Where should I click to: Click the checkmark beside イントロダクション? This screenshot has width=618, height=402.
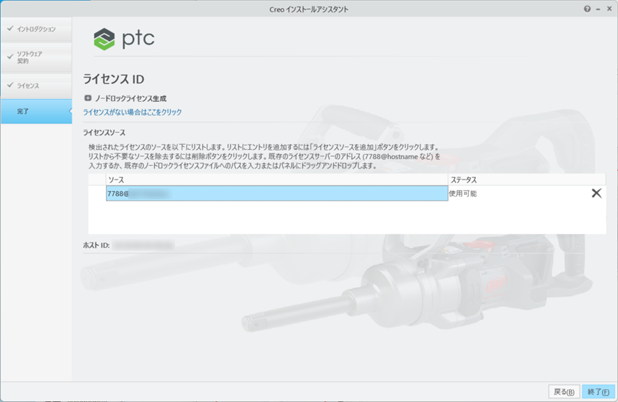[10, 29]
